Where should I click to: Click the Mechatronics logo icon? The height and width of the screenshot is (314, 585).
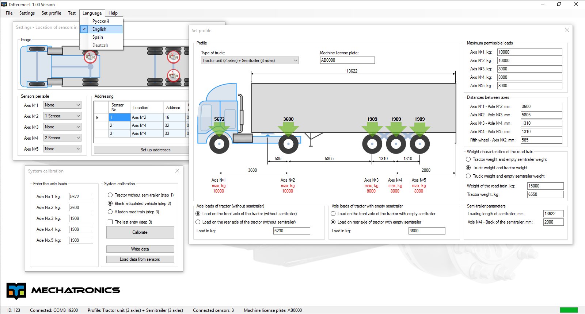pyautogui.click(x=16, y=291)
